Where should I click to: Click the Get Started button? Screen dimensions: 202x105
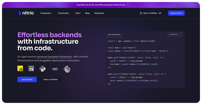point(27,79)
